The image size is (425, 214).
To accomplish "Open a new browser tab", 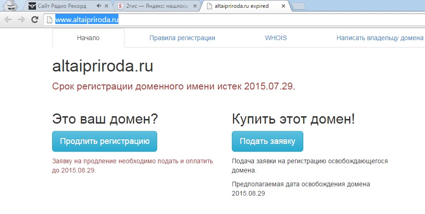I will click(x=300, y=6).
